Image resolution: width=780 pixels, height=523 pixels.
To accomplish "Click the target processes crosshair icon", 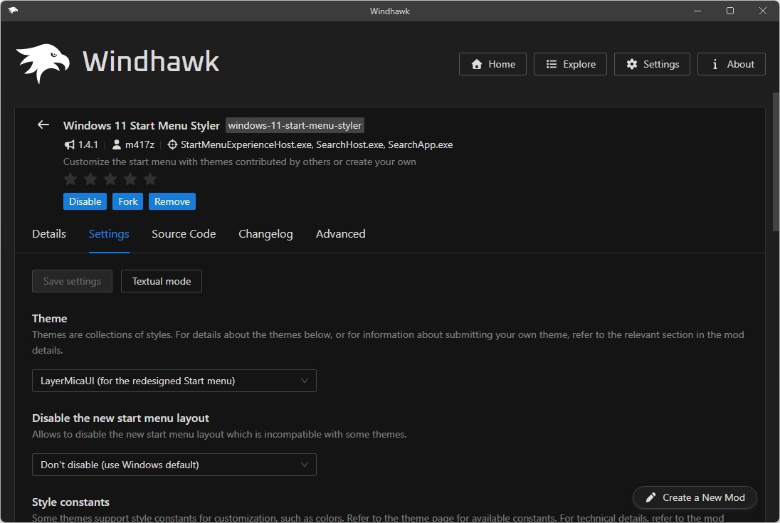I will click(x=172, y=144).
